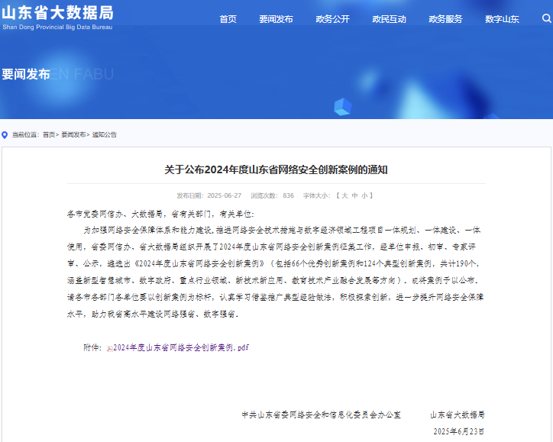Image resolution: width=553 pixels, height=442 pixels.
Task: Click the 山东省大数据局 site logo
Action: tap(57, 16)
